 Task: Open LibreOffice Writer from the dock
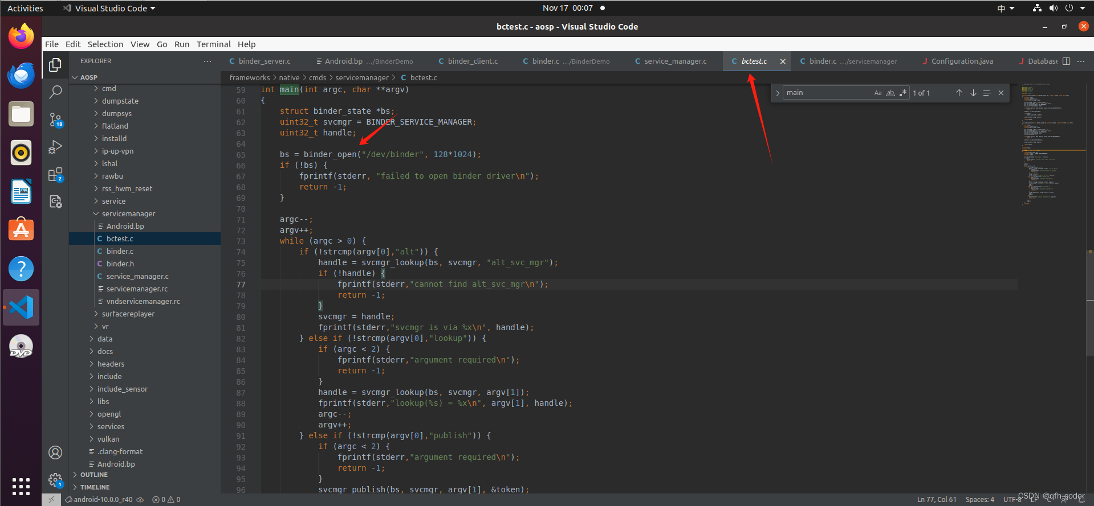pos(21,191)
